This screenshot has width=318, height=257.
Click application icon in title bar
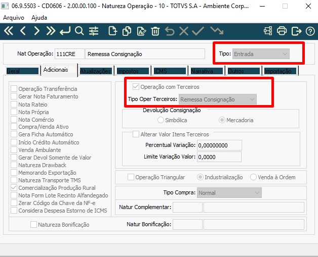point(5,6)
